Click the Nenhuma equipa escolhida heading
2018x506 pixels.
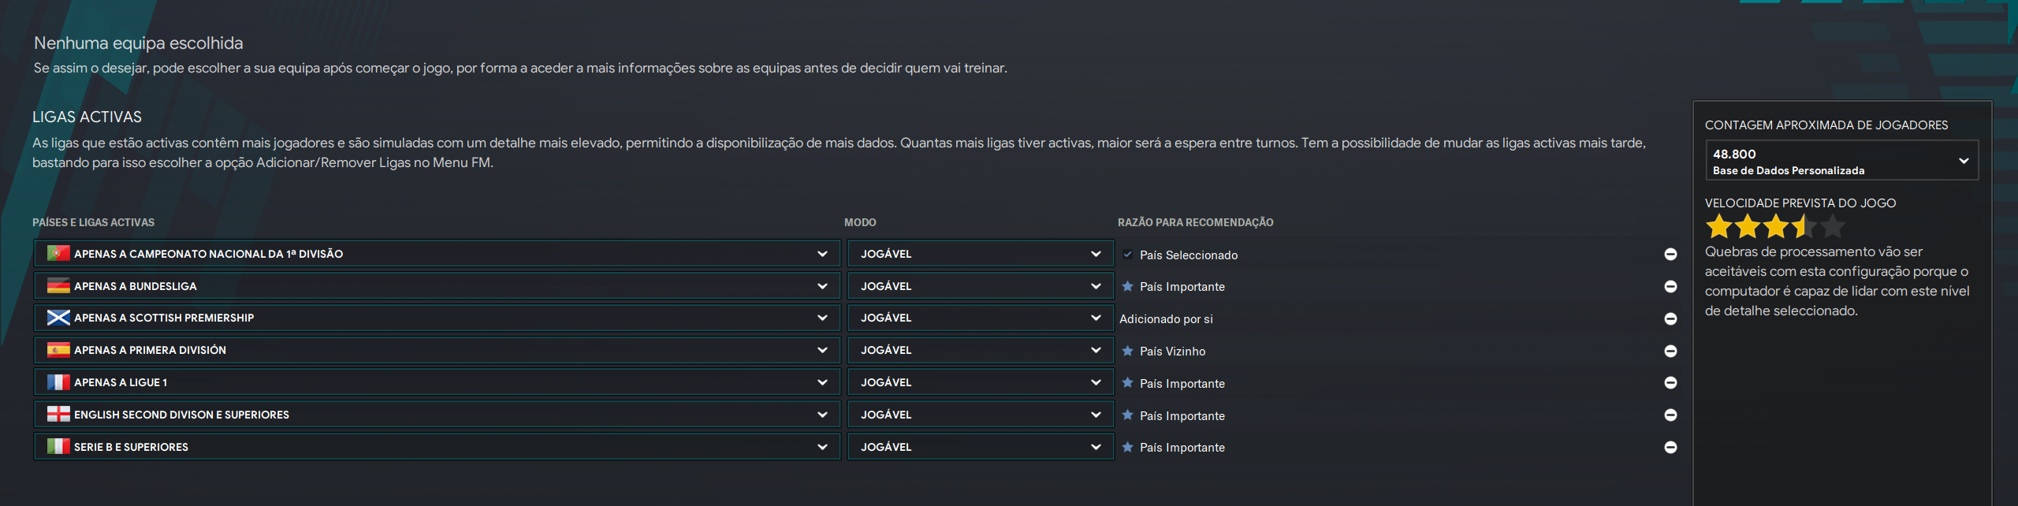click(x=138, y=43)
